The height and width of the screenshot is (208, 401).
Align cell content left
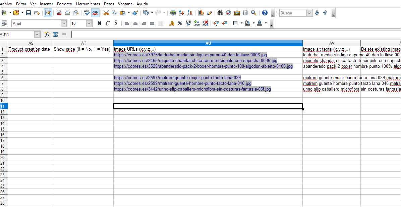pyautogui.click(x=127, y=23)
